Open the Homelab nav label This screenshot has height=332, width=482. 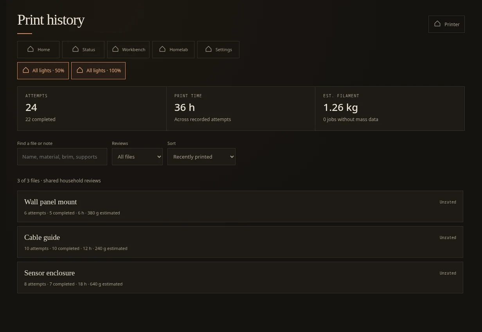point(179,50)
